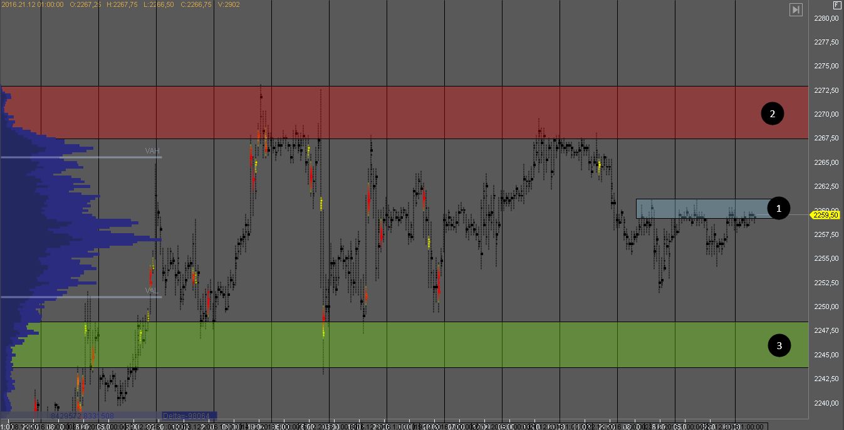Click the date and time readout in the header
Screen dimensions: 844x430
[33, 4]
